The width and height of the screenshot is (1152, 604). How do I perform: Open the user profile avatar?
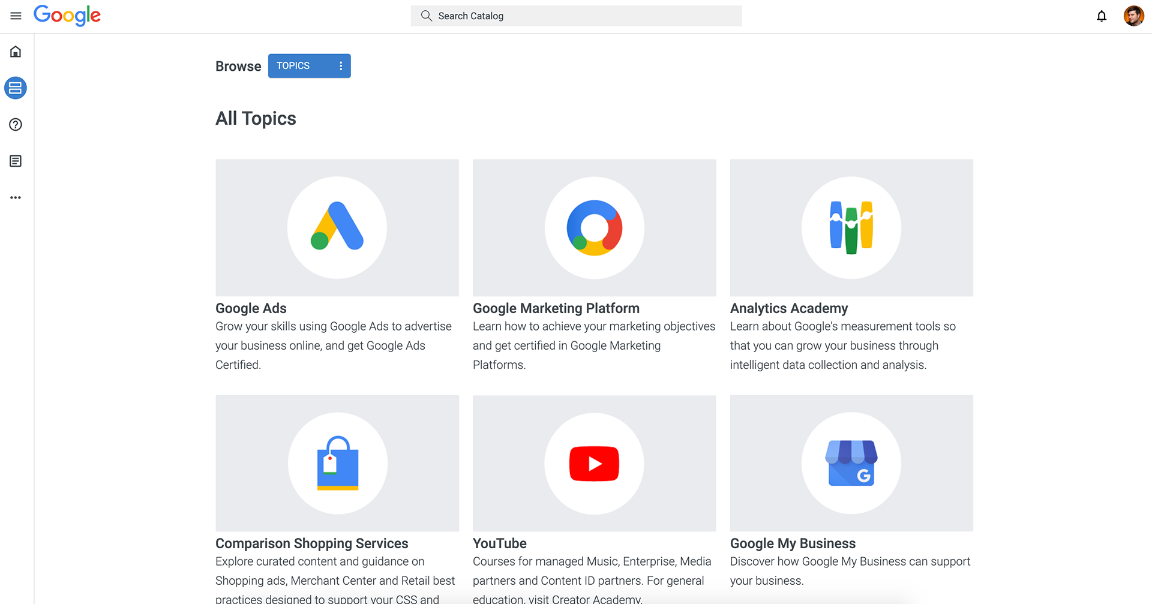point(1133,16)
